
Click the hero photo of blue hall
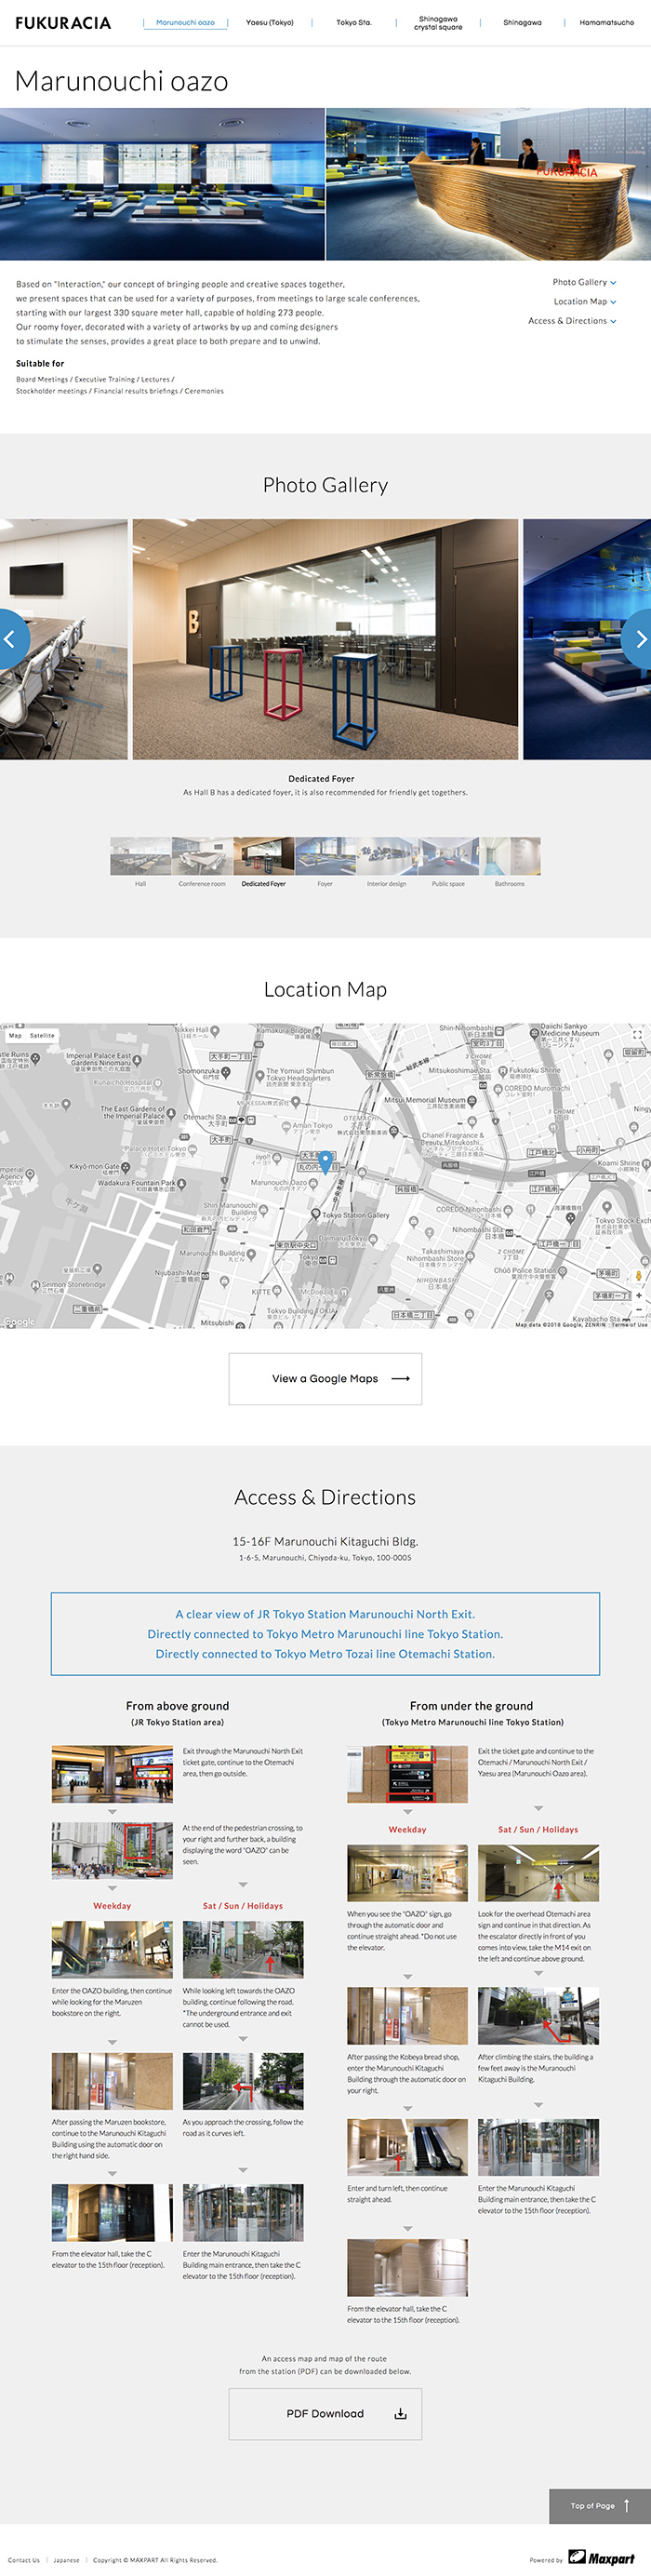coord(162,184)
